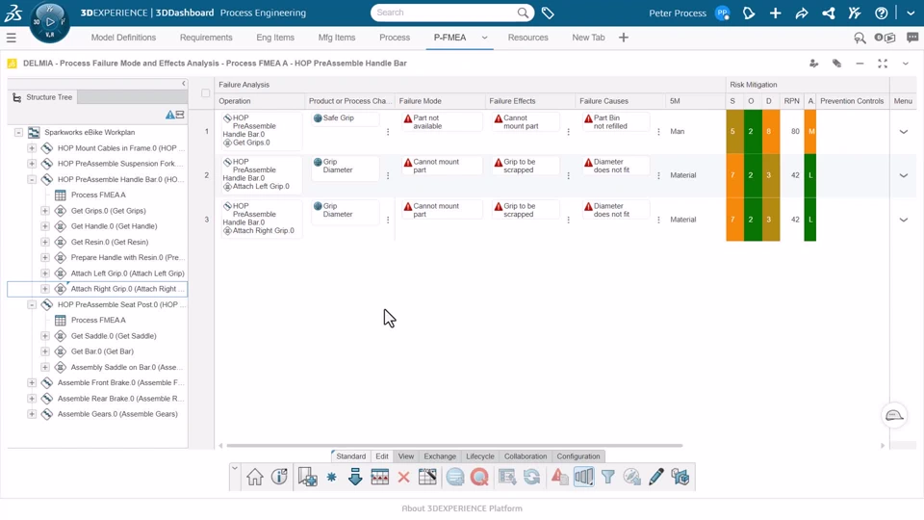Open notifications bell in top bar

pos(749,13)
